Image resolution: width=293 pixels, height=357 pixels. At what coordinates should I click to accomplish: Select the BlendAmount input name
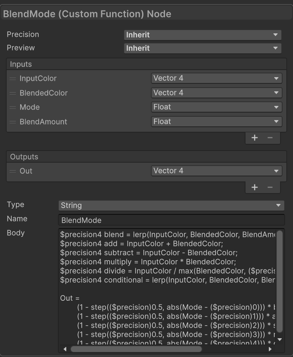pos(43,122)
